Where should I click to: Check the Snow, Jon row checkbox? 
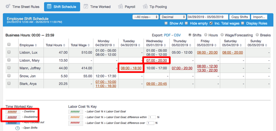click(x=9, y=76)
